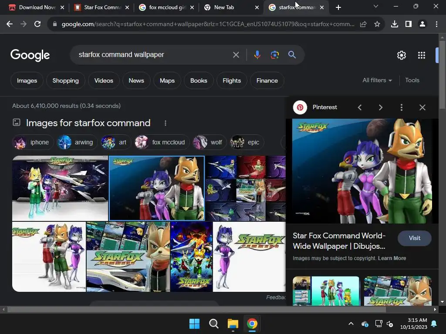This screenshot has width=446, height=334.
Task: Open the Chrome side panel
Action: coord(409,24)
